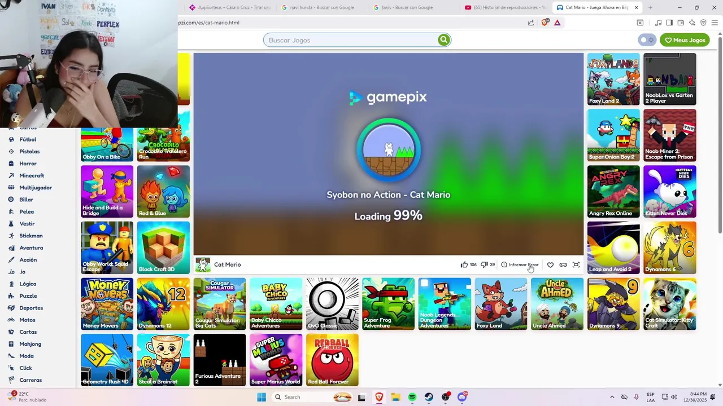The height and width of the screenshot is (406, 723).
Task: Open the Uncle Ahmed game thumbnail
Action: tap(557, 304)
